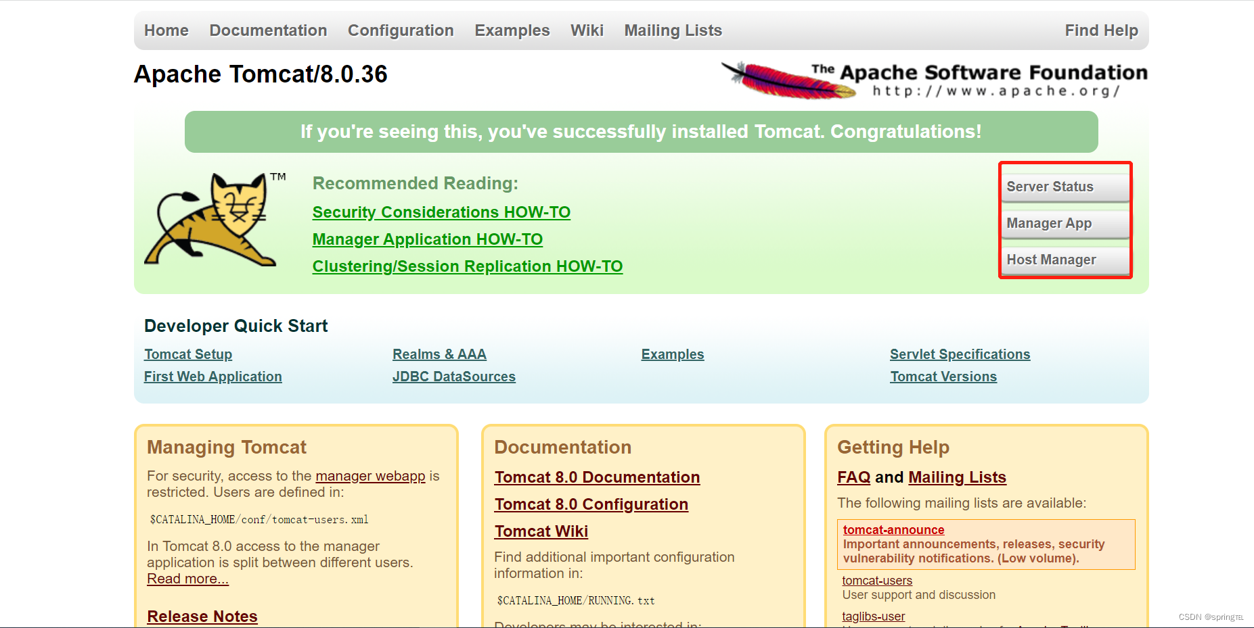Open Clustering/Session Replication HOW-TO link
Viewport: 1254px width, 628px height.
pyautogui.click(x=468, y=266)
